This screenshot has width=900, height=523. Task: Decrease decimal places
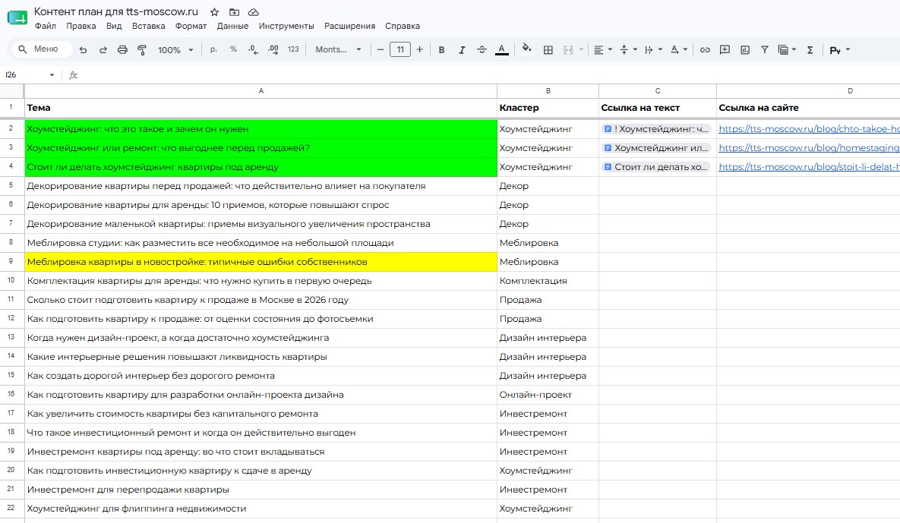(x=253, y=50)
